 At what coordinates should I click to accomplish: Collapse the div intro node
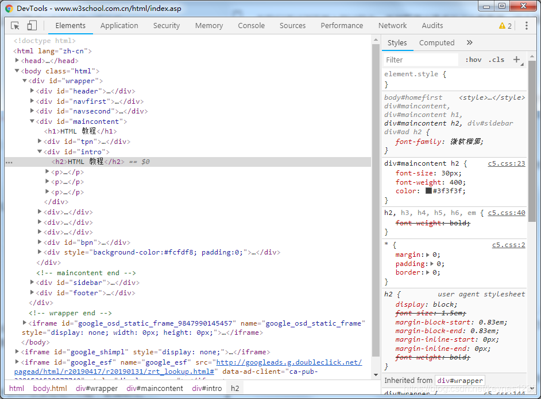[40, 151]
